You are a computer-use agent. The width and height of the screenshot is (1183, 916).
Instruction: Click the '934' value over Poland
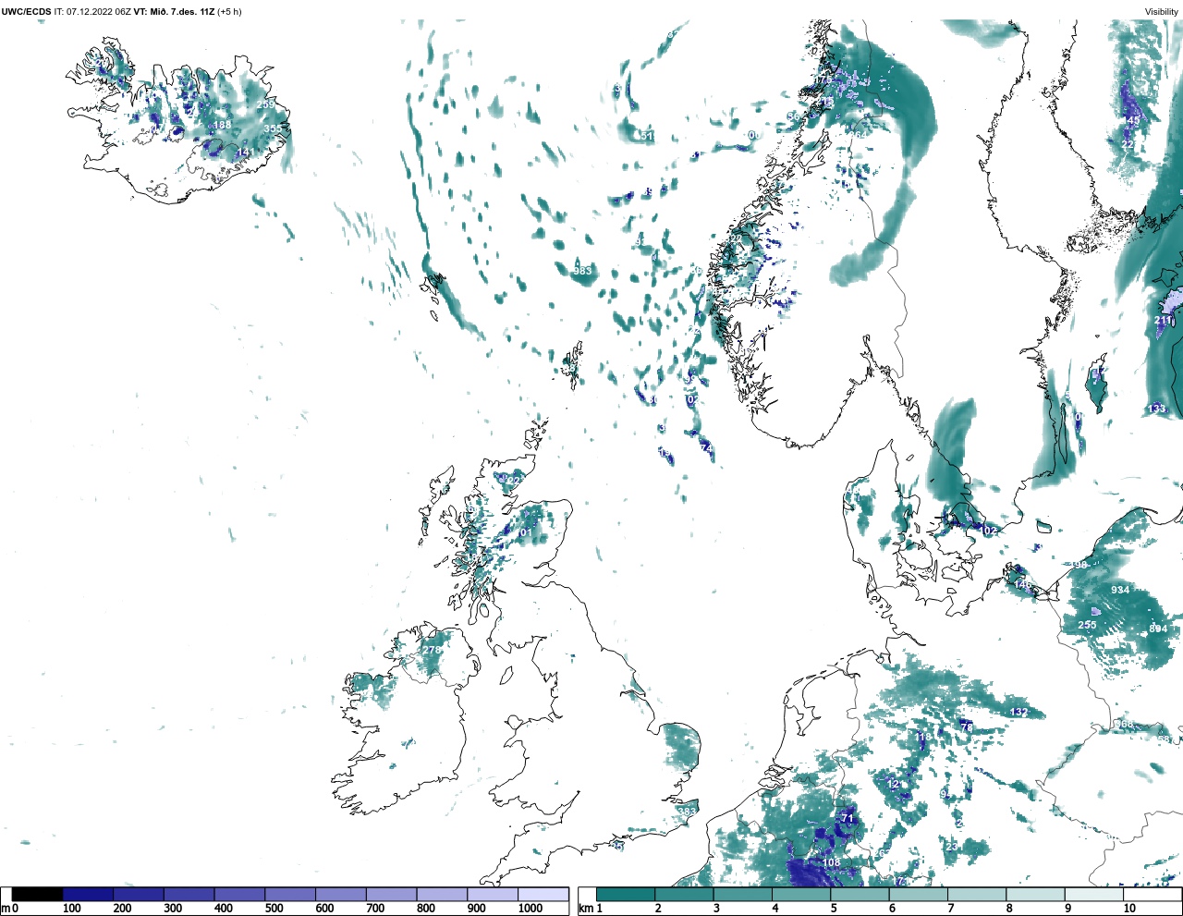[x=1120, y=590]
